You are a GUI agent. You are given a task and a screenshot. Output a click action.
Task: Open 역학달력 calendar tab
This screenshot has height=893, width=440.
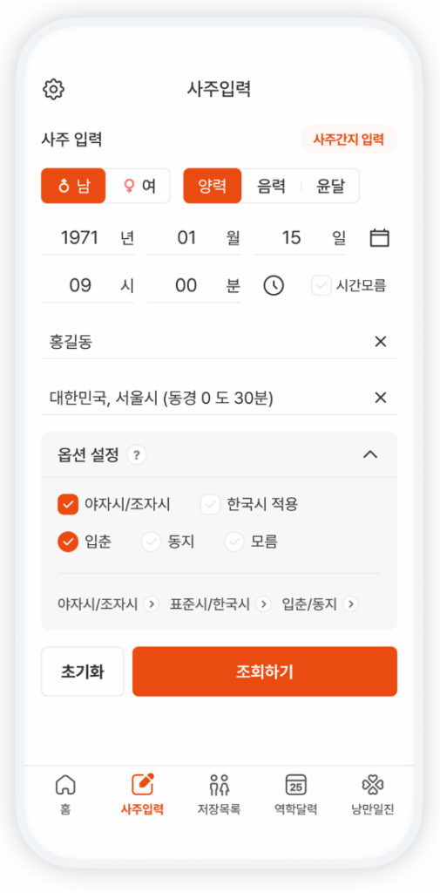295,794
